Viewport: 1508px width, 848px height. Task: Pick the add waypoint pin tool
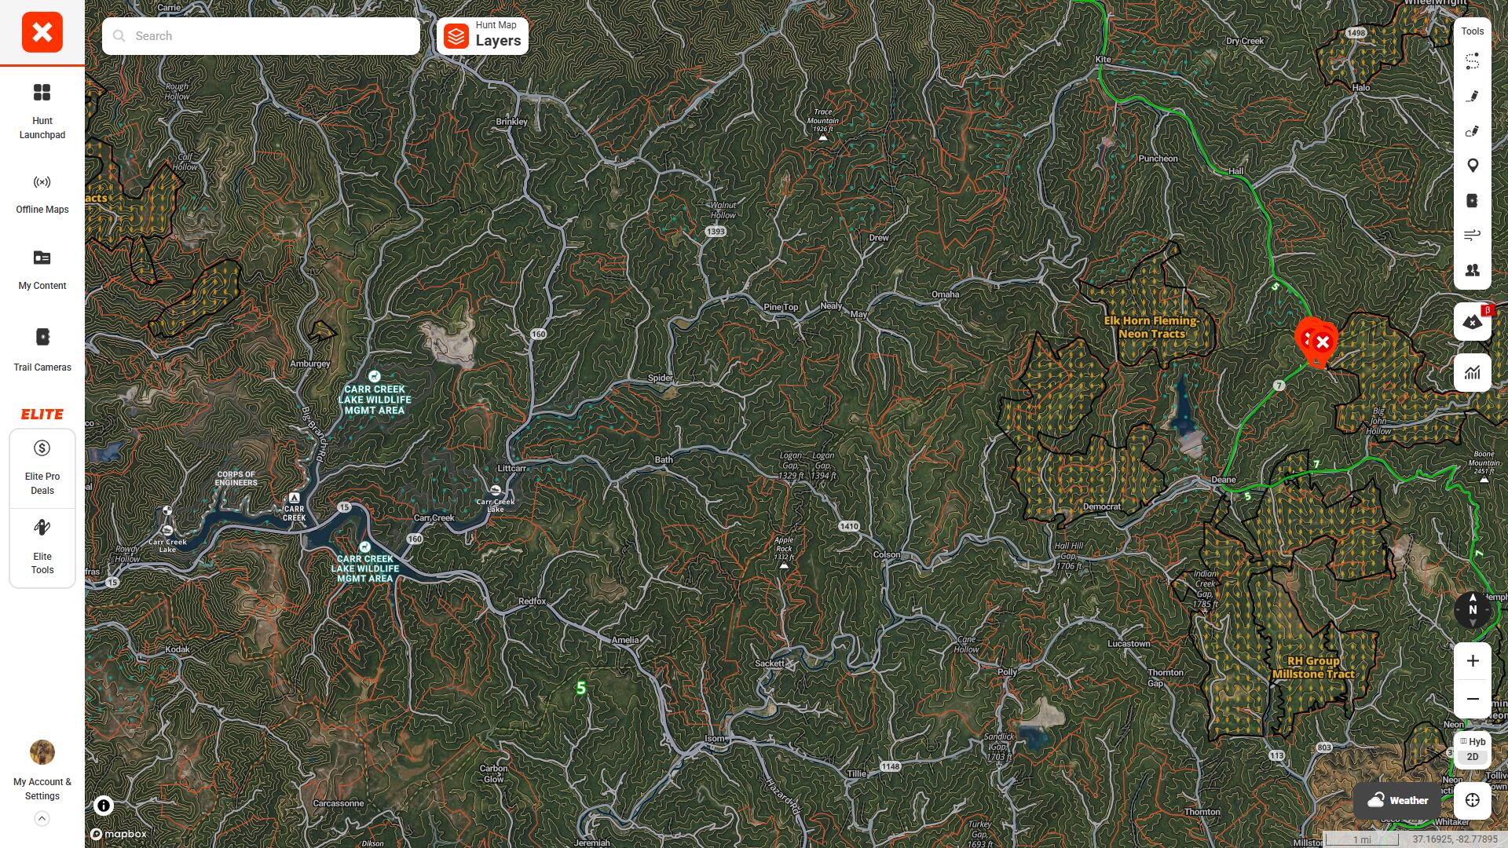[1472, 166]
